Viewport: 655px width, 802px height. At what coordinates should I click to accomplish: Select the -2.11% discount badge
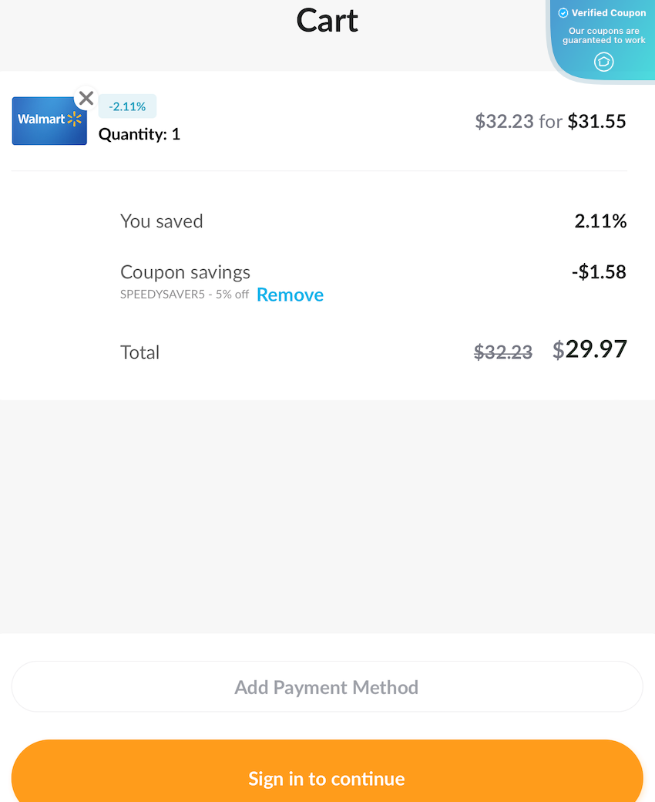(127, 106)
